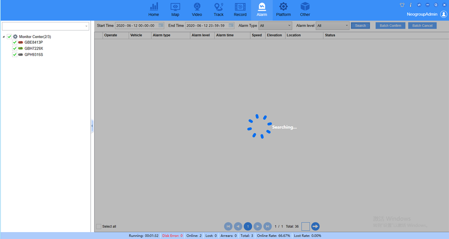
Task: Go to the previous page
Action: 238,226
